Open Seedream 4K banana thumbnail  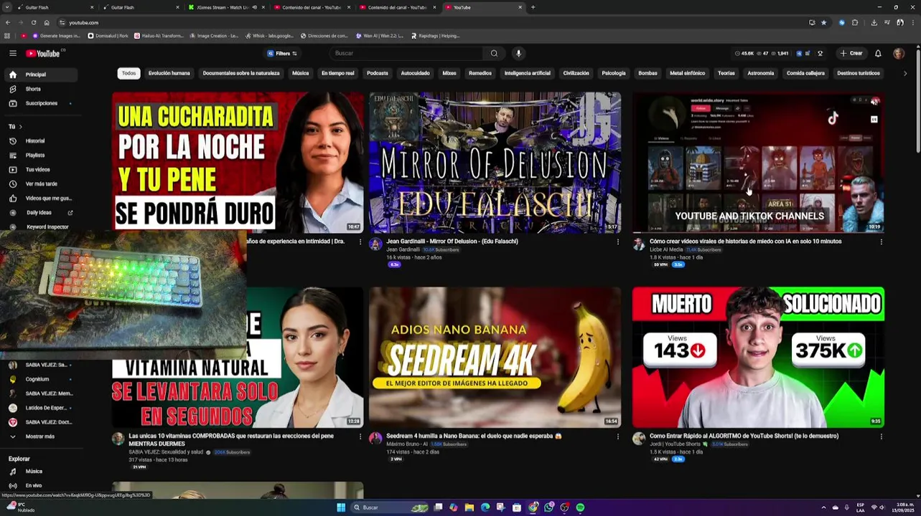click(x=495, y=357)
